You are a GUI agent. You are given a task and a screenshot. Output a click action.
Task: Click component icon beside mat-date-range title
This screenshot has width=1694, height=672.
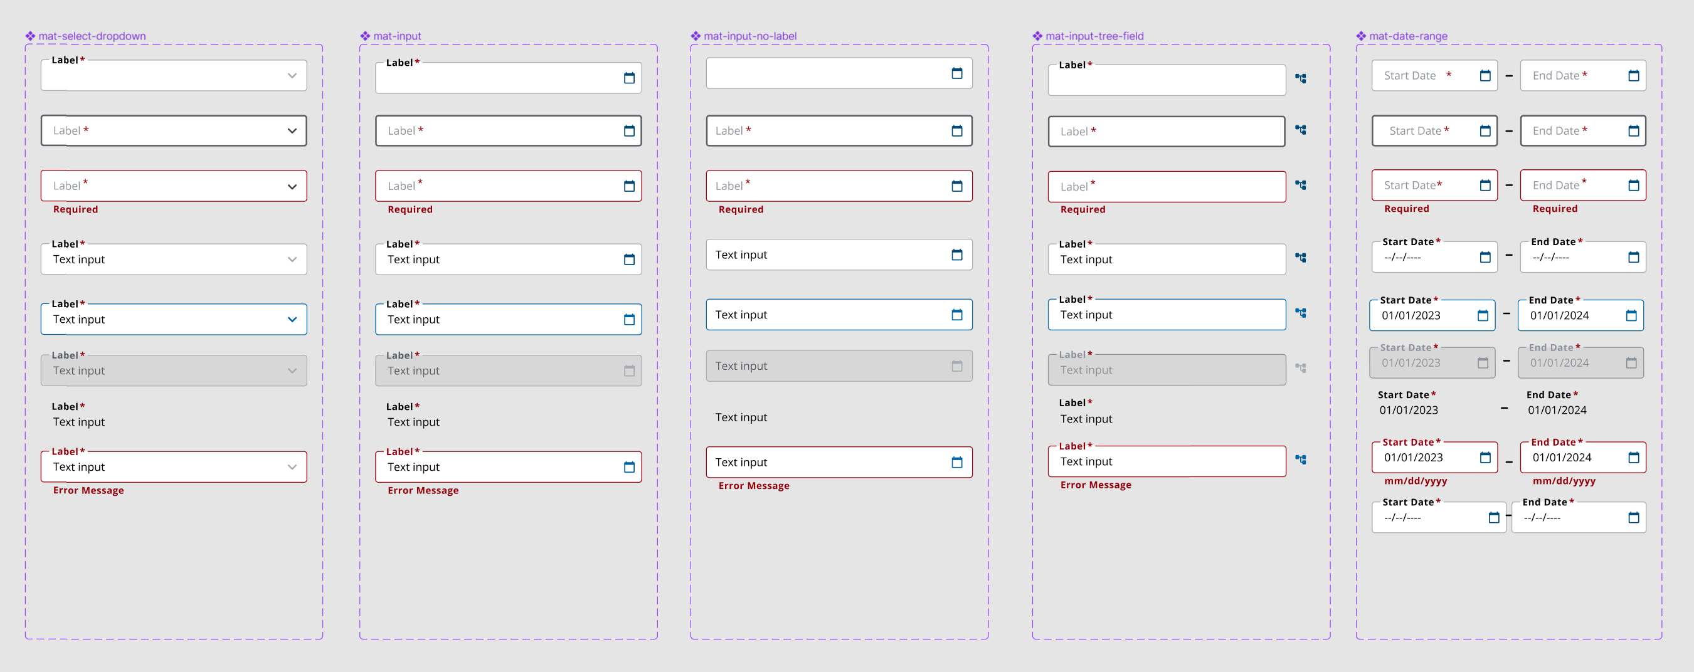point(1360,36)
